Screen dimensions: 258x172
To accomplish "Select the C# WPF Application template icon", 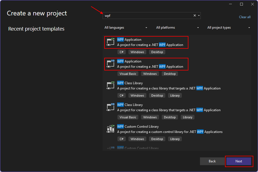I will (x=110, y=42).
